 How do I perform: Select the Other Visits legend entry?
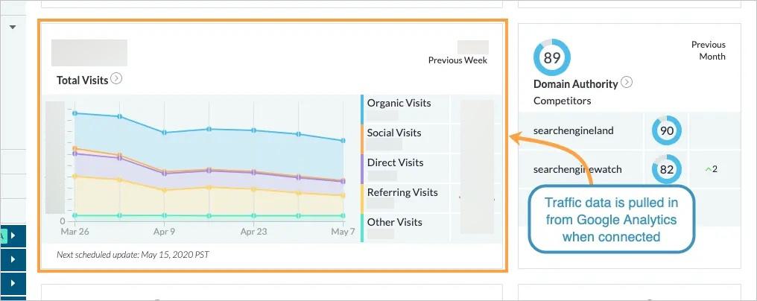[x=394, y=223]
